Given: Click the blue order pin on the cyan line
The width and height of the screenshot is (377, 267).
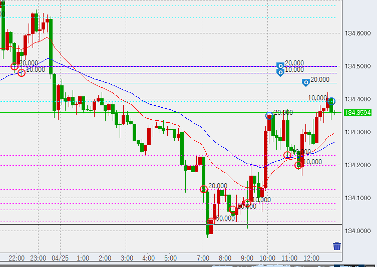Looking at the screenshot, I should tap(305, 82).
